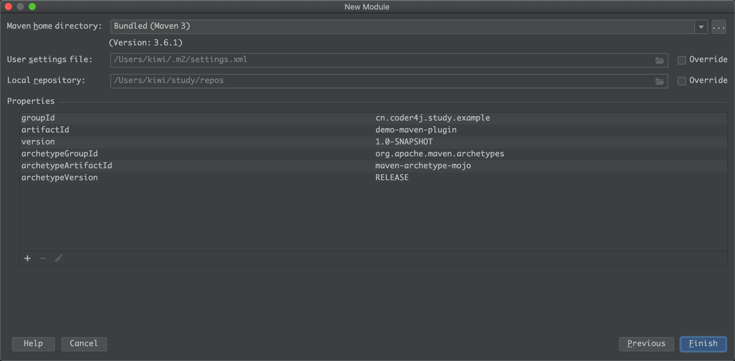735x361 pixels.
Task: Go back with the Previous button
Action: coord(646,344)
